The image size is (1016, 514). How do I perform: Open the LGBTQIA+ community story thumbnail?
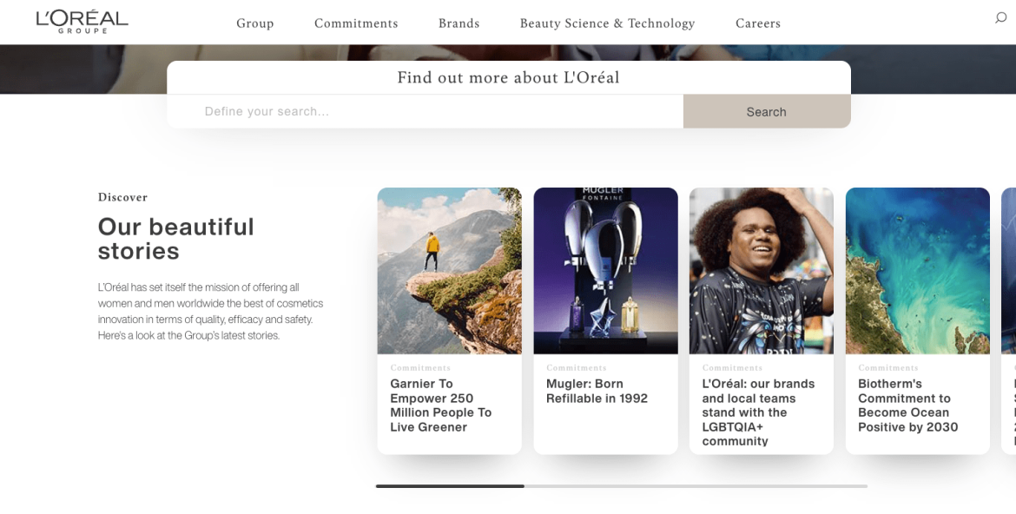tap(761, 269)
